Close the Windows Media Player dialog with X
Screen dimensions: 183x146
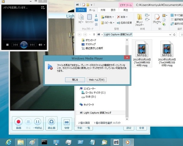pyautogui.click(x=127, y=57)
